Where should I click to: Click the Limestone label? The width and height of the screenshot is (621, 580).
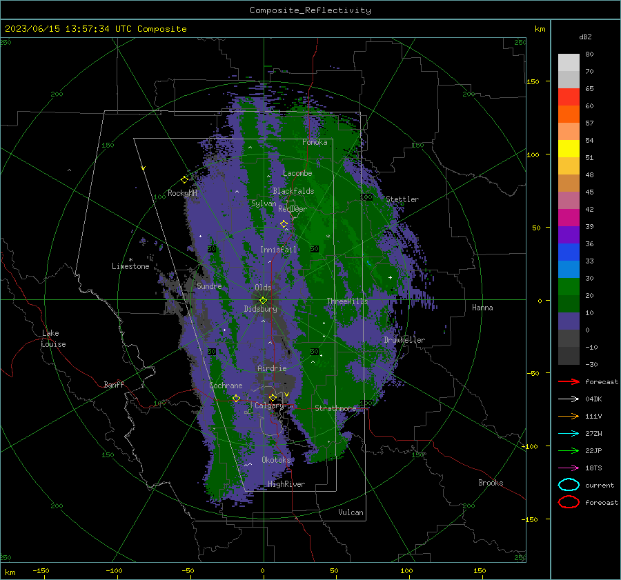[x=130, y=266]
